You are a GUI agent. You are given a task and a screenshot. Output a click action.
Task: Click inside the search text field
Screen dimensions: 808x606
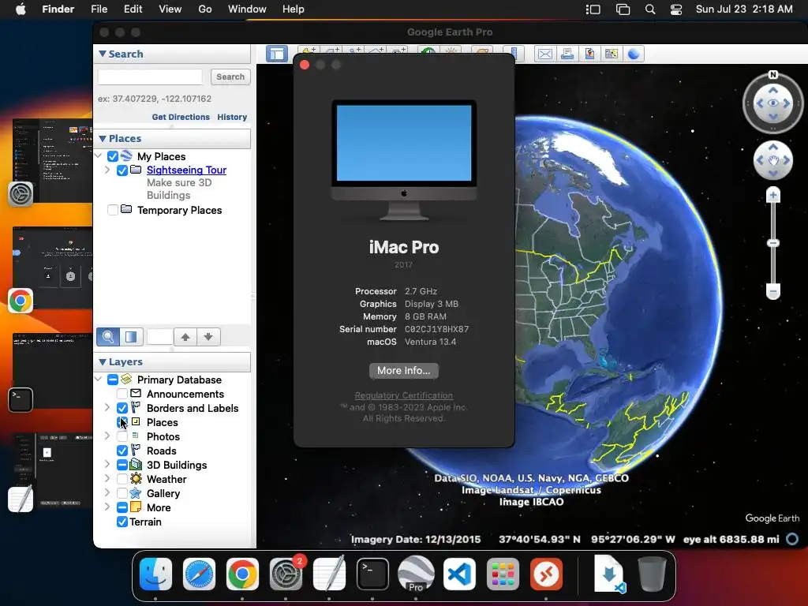(150, 77)
